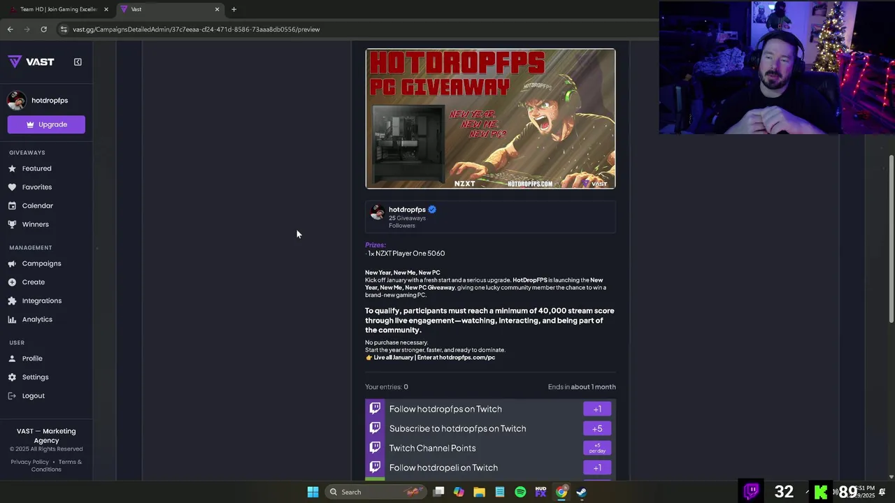Click the +1 button for Follow hotdropeli

click(x=597, y=467)
